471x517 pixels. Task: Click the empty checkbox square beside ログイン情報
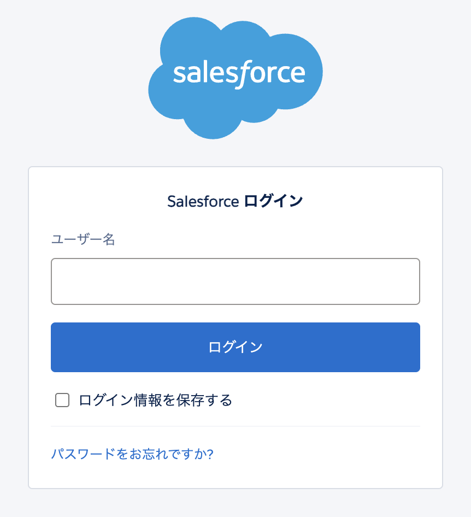point(62,400)
